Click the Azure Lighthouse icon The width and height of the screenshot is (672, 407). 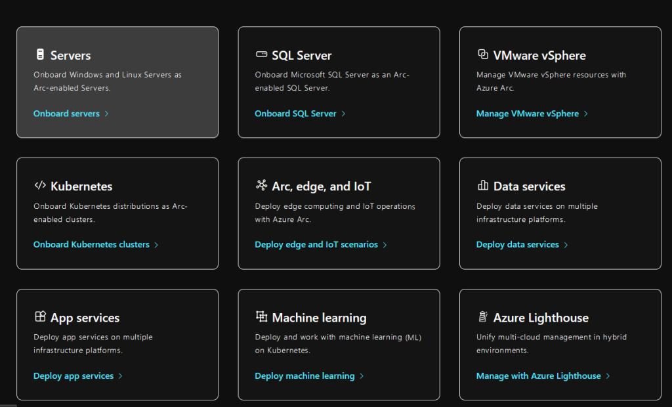click(x=483, y=316)
